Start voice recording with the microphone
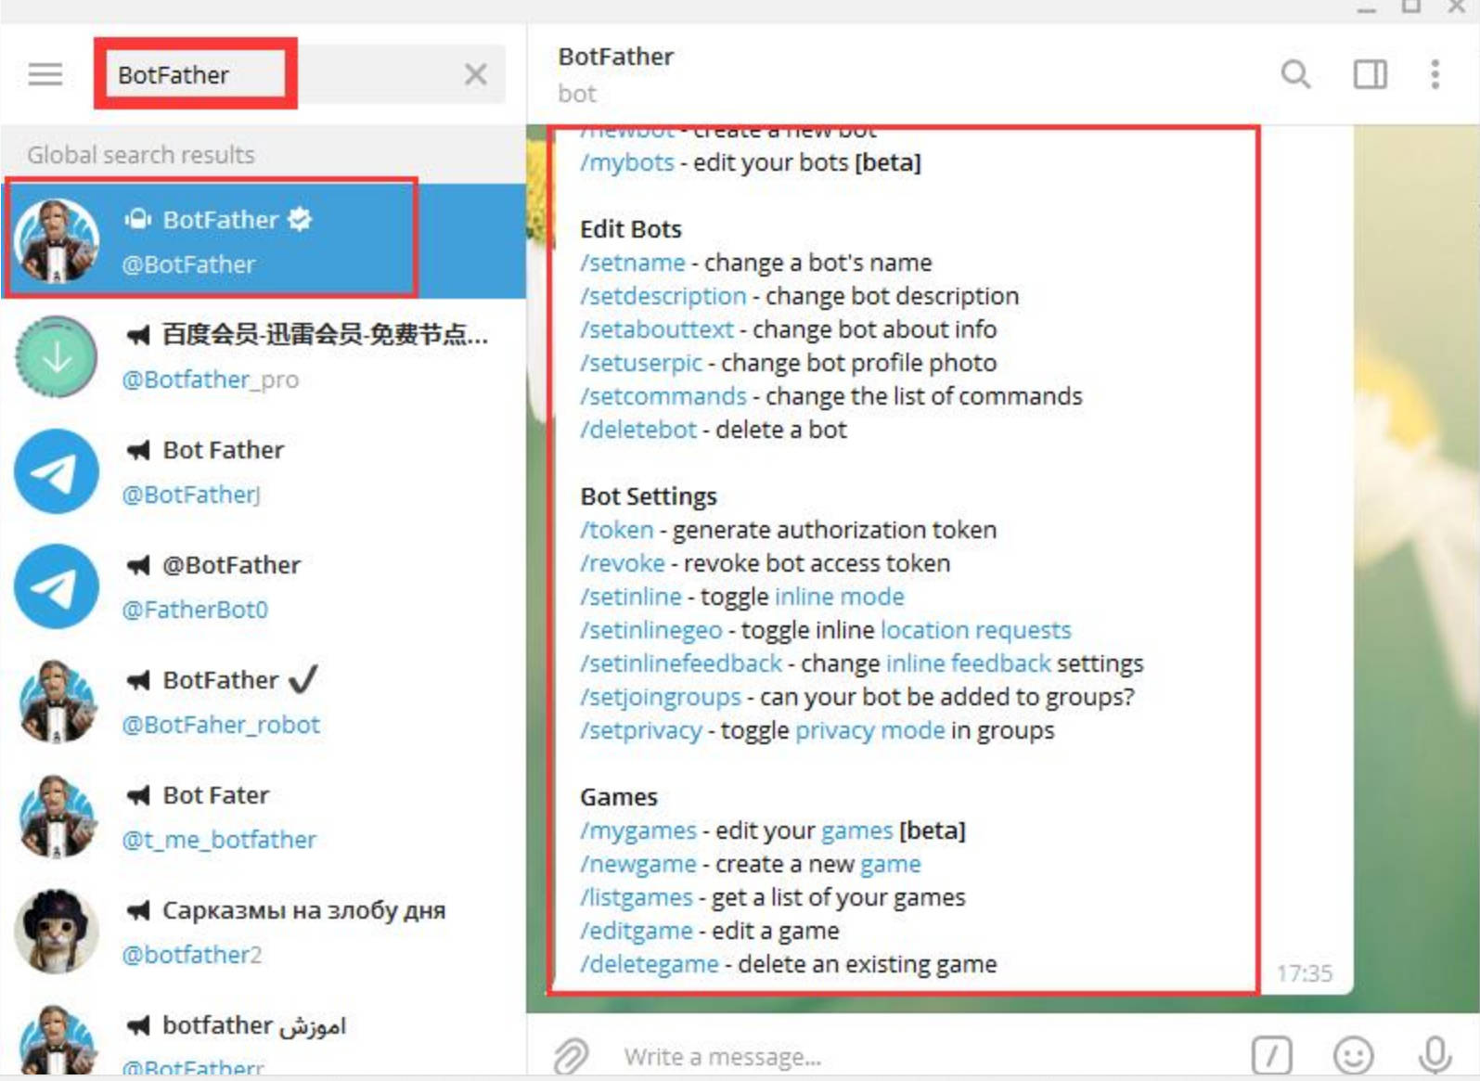 pyautogui.click(x=1435, y=1056)
